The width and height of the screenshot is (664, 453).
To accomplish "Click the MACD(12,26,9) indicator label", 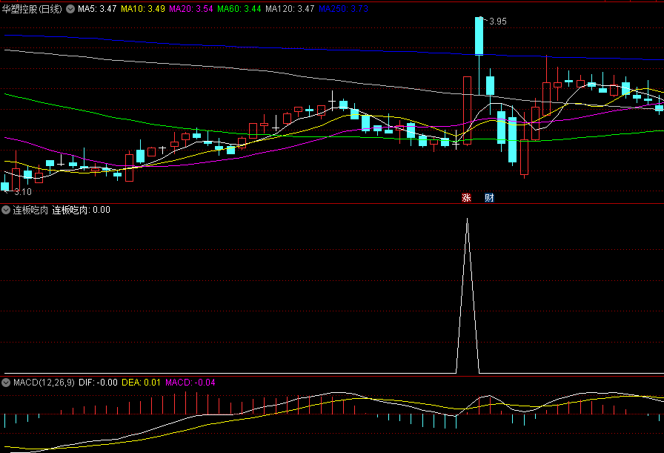I will click(44, 383).
